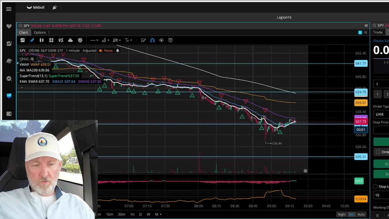Click the alert bell icon
Image resolution: width=389 pixels, height=219 pixels.
(x=118, y=50)
